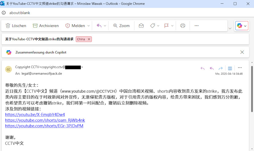
Task: Expand the flag options dropdown
Action: click(x=172, y=26)
